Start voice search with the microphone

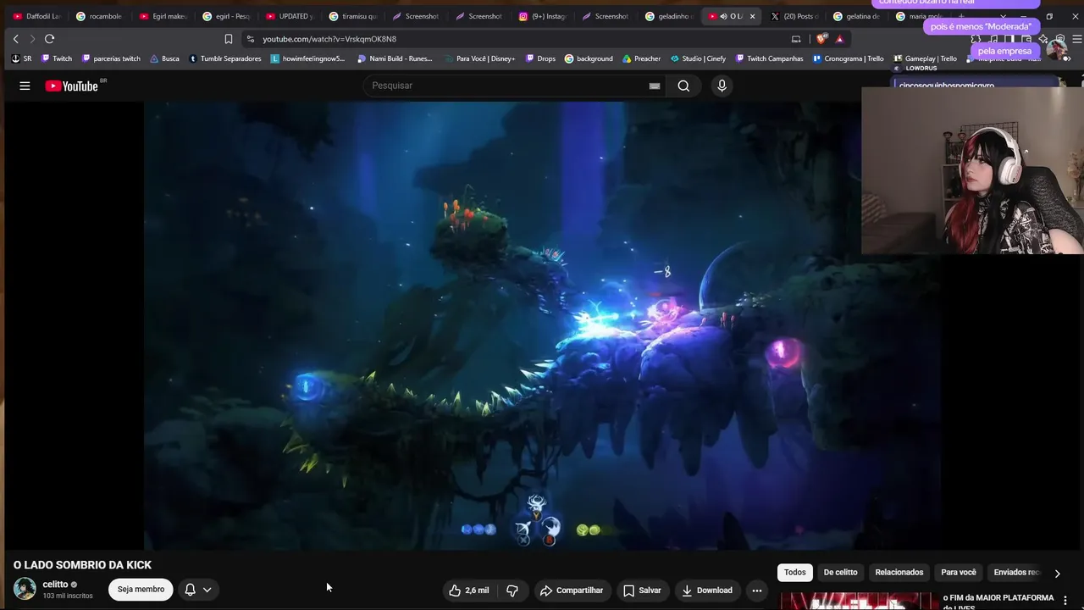[x=722, y=86]
